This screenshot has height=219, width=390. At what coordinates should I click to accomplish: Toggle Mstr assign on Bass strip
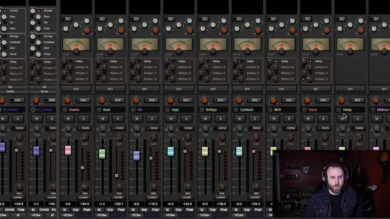click(x=118, y=100)
